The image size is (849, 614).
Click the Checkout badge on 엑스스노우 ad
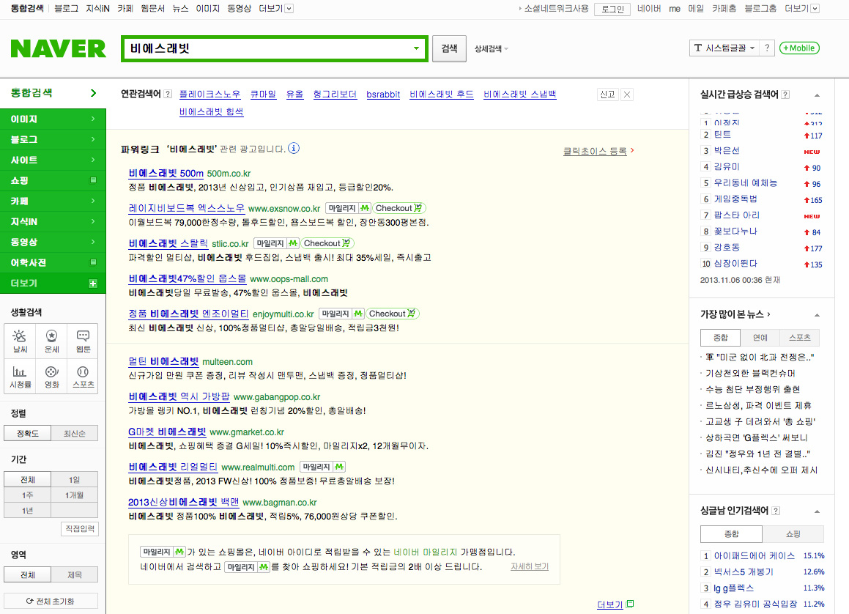tap(399, 208)
